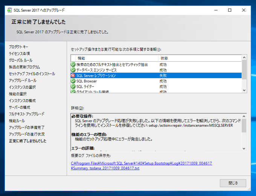
Task: Click the アップグレードの進行状況 step
Action: pos(27,134)
